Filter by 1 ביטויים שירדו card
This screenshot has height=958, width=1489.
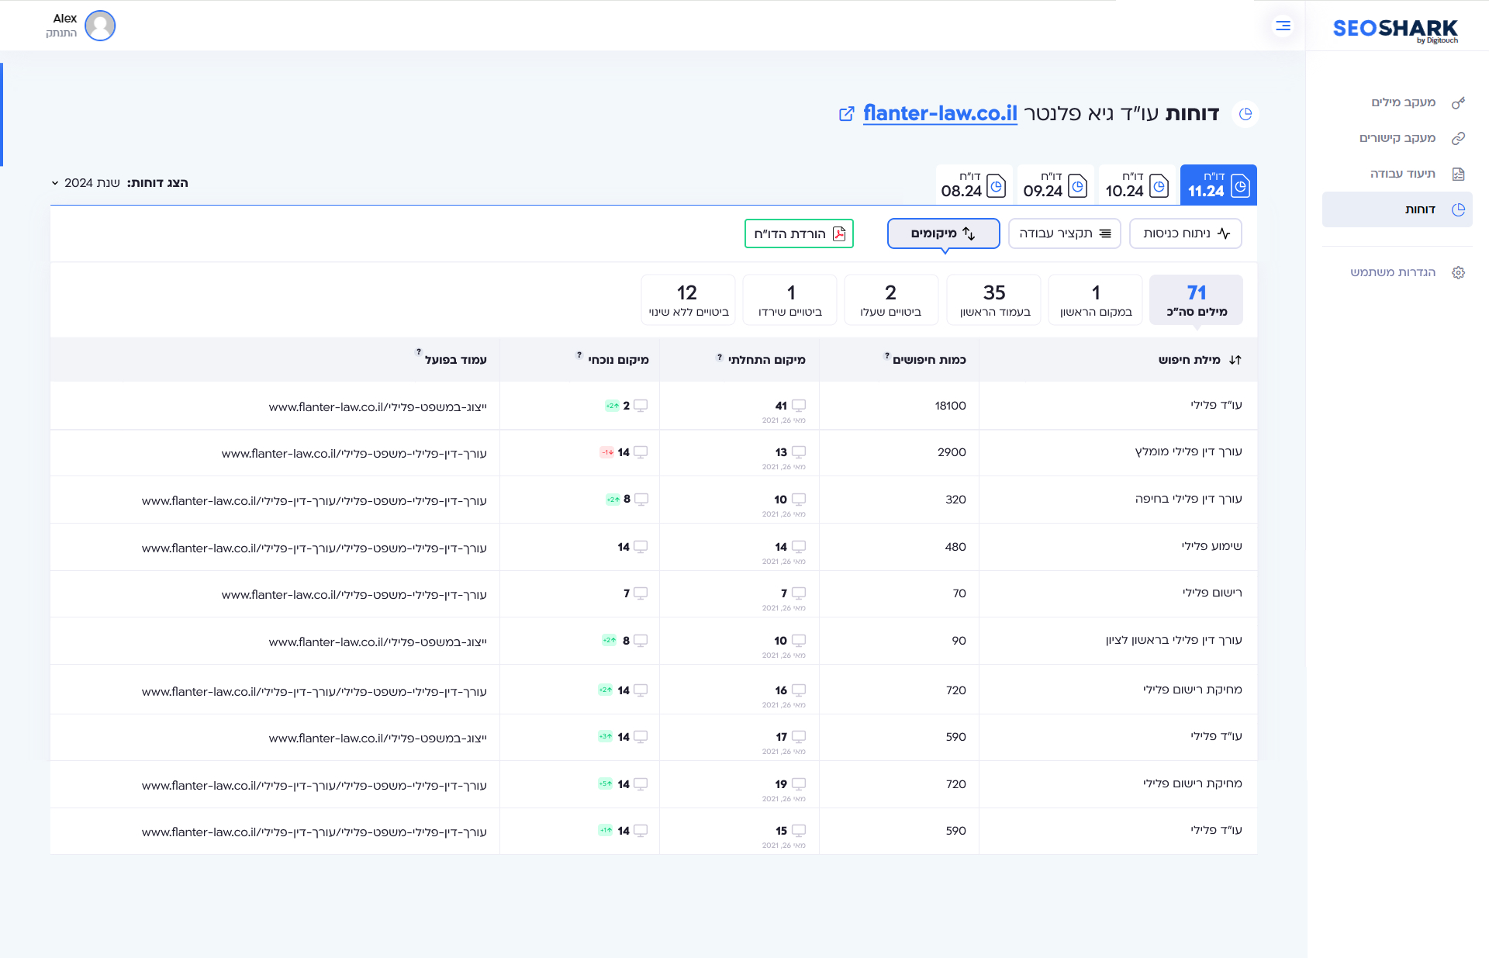click(x=790, y=299)
